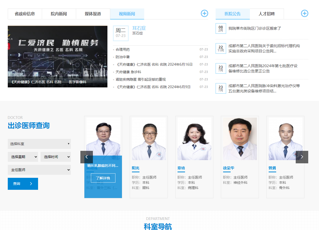The width and height of the screenshot is (319, 230).
Task: Switch to the 省政府信息 tab
Action: pyautogui.click(x=25, y=14)
